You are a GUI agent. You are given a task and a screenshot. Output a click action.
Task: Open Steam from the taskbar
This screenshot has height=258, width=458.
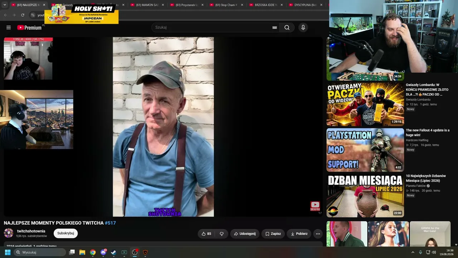113,252
